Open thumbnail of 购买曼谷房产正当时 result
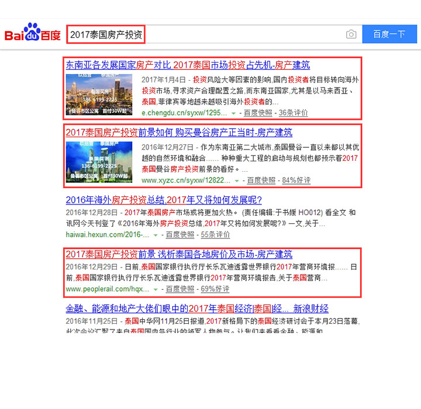Viewport: 421px width, 409px height. [x=99, y=162]
